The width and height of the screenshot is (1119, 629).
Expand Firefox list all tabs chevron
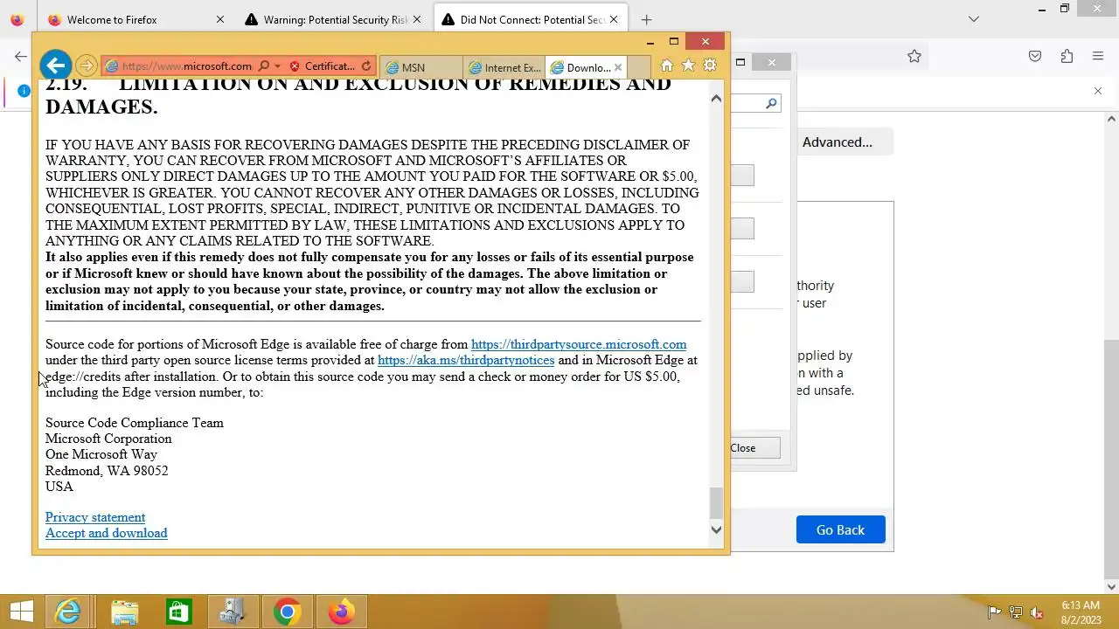click(974, 19)
